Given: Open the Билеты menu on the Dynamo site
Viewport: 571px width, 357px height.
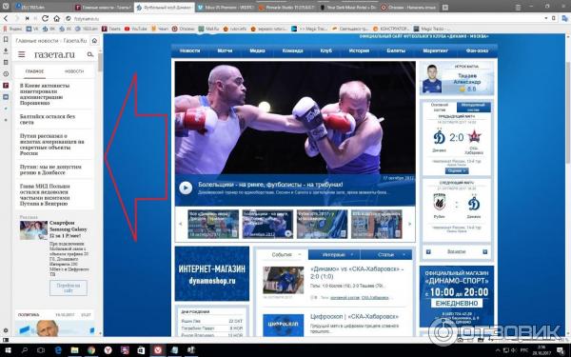Looking at the screenshot, I should pyautogui.click(x=396, y=50).
